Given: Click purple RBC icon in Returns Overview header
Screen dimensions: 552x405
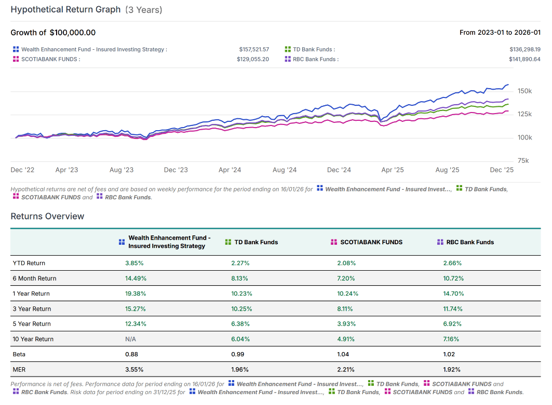Looking at the screenshot, I should [440, 242].
